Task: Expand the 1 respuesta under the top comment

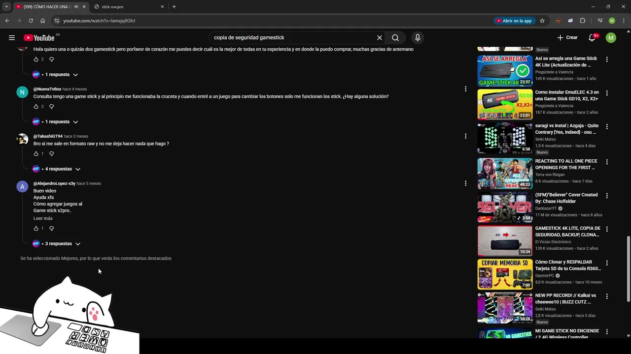Action: click(55, 75)
